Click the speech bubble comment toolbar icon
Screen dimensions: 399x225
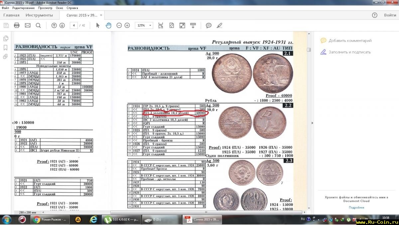coord(208,26)
